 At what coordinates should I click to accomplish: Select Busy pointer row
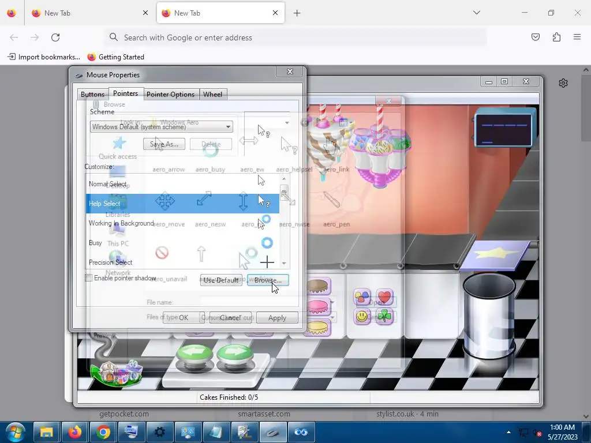click(182, 243)
